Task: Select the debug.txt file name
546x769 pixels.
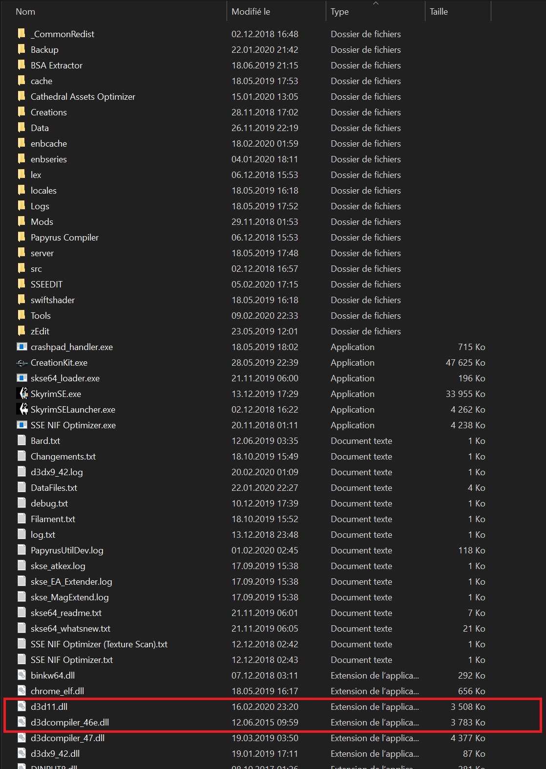Action: [x=49, y=503]
